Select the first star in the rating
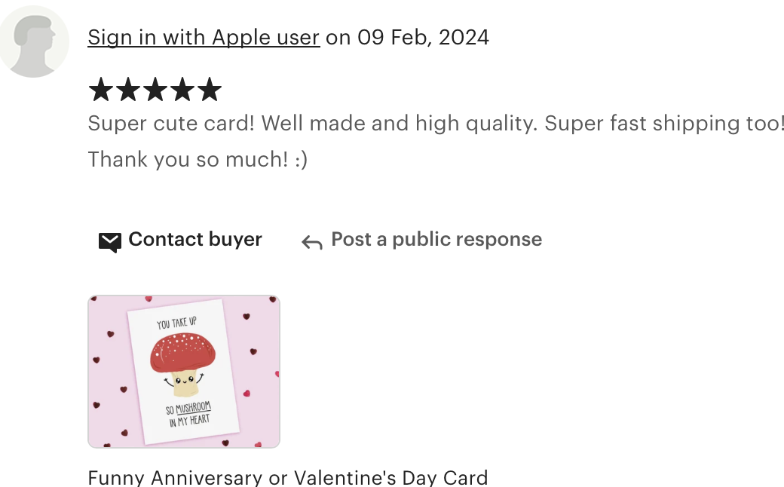 click(101, 90)
